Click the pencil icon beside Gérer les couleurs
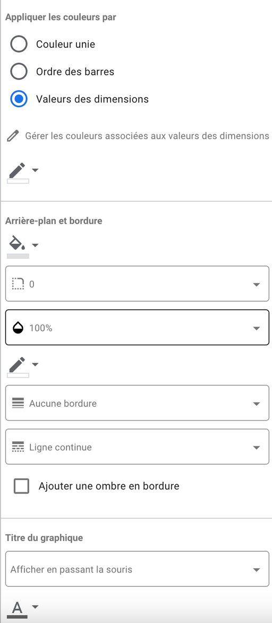The image size is (272, 623). 13,136
